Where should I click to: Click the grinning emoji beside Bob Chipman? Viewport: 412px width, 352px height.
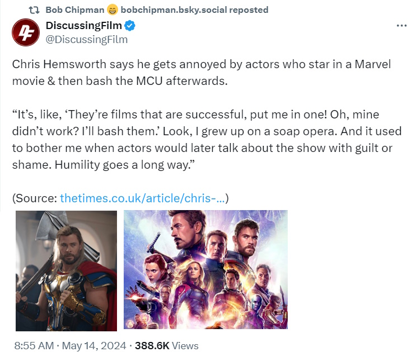111,9
